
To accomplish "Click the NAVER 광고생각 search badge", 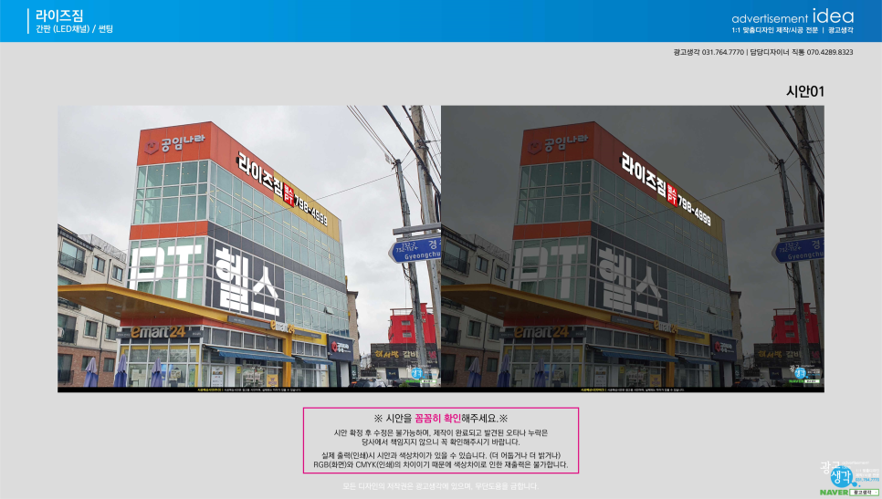I will tap(849, 492).
